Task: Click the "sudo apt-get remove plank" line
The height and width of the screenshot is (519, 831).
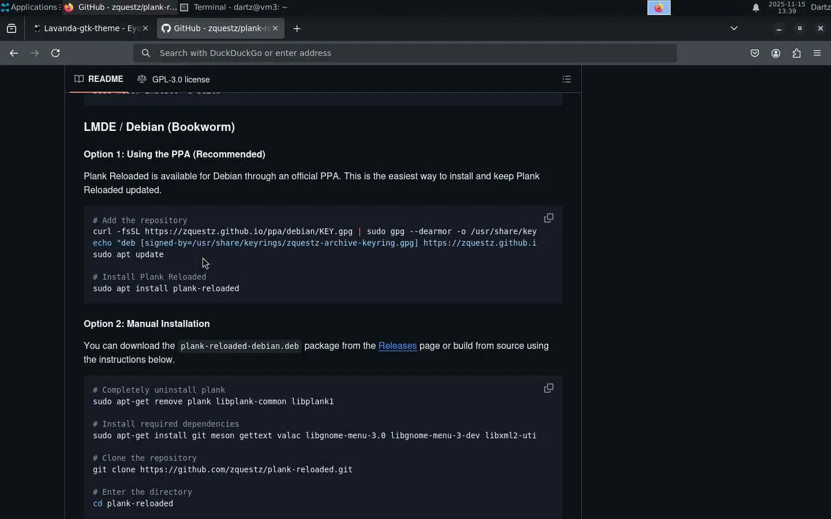Action: point(214,401)
